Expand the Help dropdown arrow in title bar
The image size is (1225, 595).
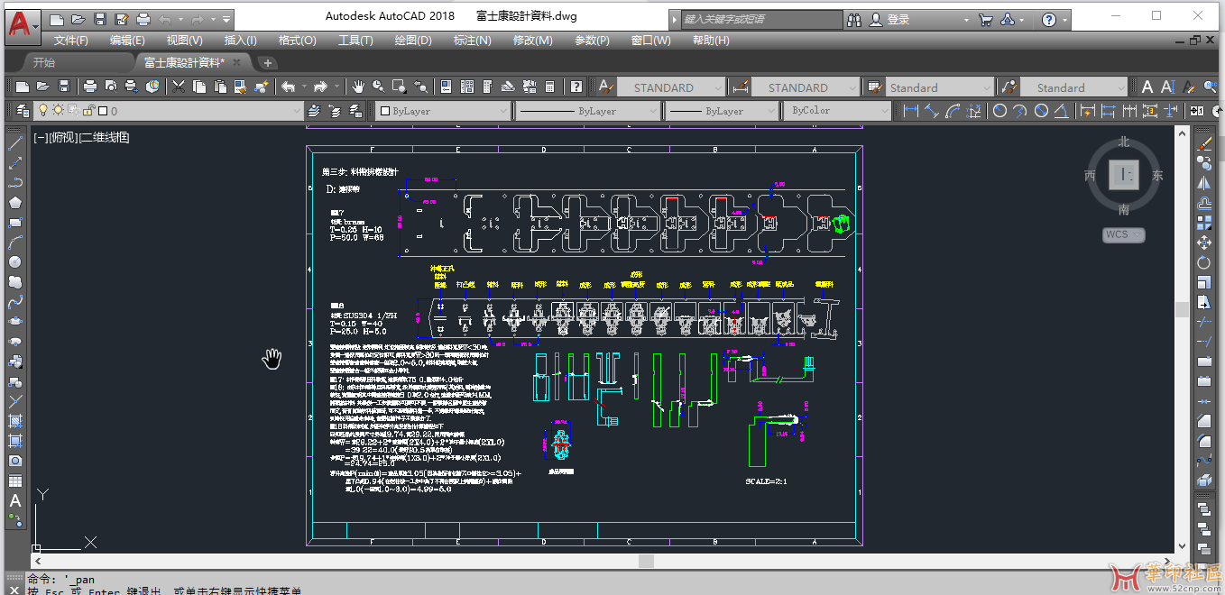[1064, 19]
